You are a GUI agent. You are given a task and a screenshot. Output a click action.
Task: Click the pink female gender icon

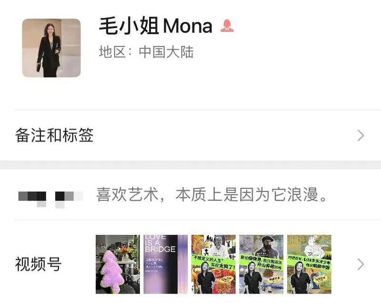click(x=227, y=26)
